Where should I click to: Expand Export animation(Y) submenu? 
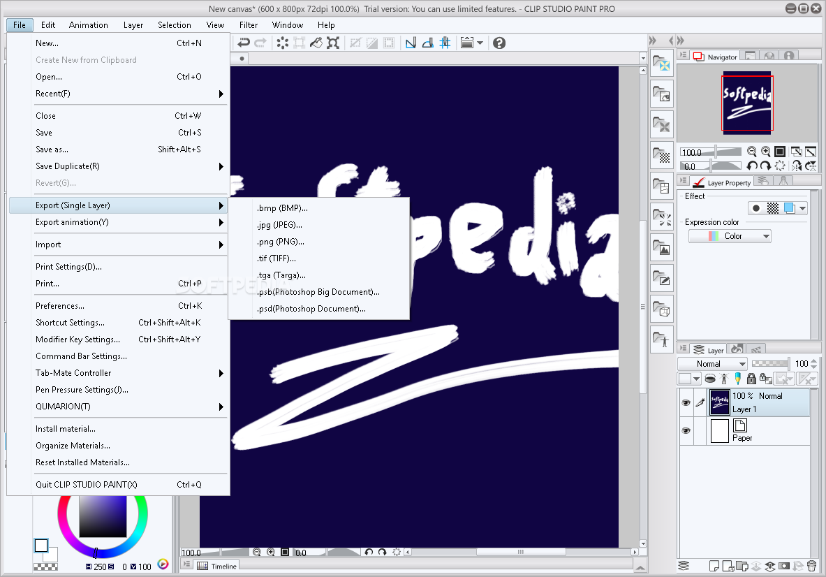click(x=119, y=222)
